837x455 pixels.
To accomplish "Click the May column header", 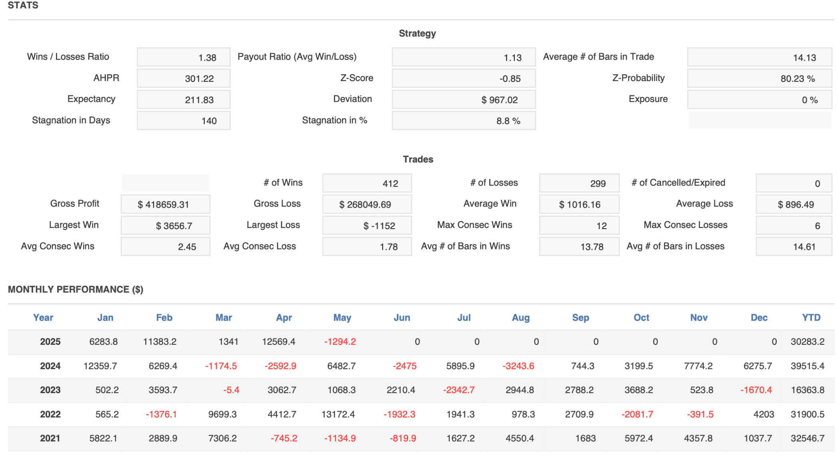I will (x=342, y=318).
